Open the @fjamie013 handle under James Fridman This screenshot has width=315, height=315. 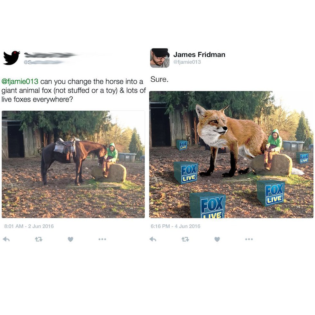coord(187,62)
